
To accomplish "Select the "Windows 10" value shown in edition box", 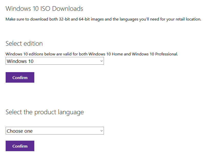I will point(20,61).
